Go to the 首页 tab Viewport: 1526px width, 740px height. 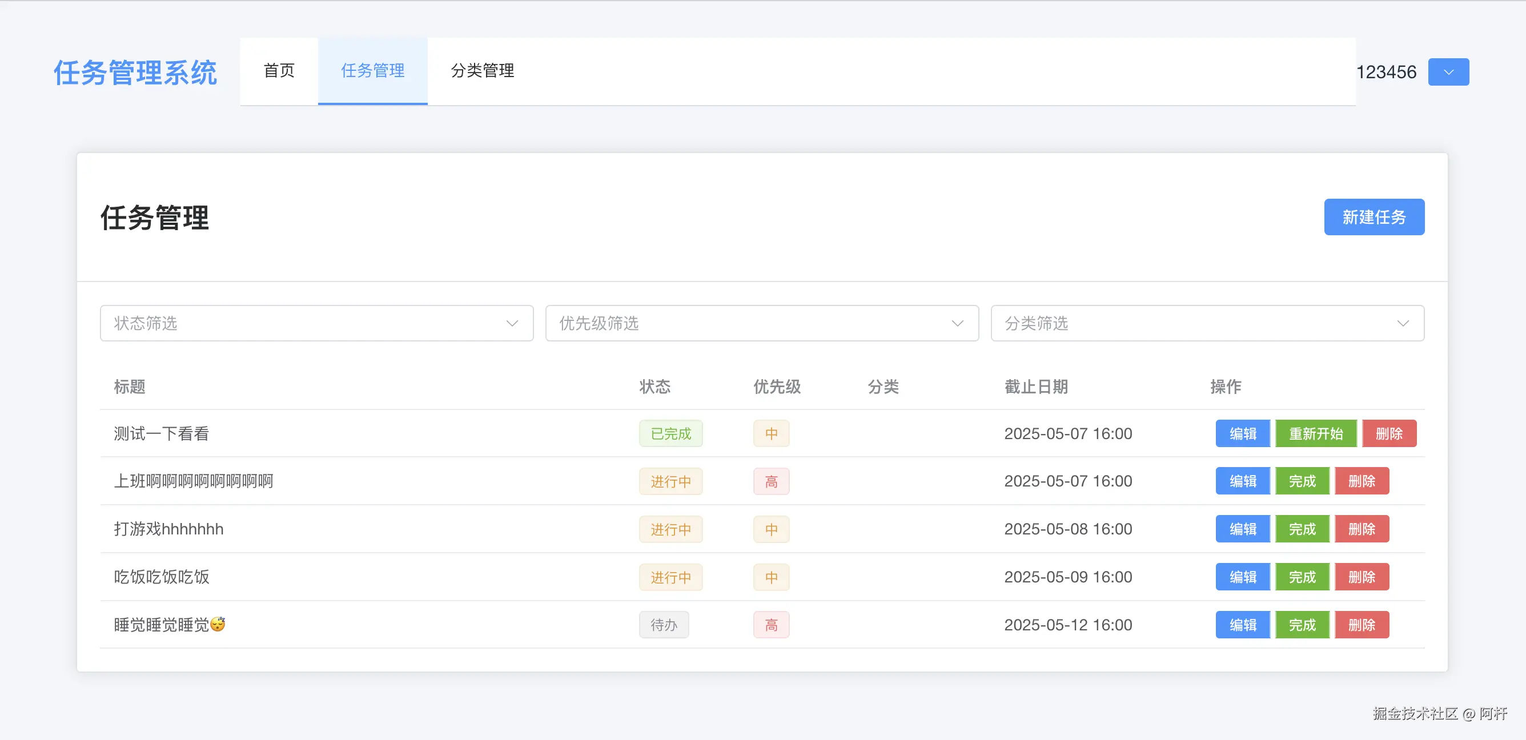click(279, 71)
